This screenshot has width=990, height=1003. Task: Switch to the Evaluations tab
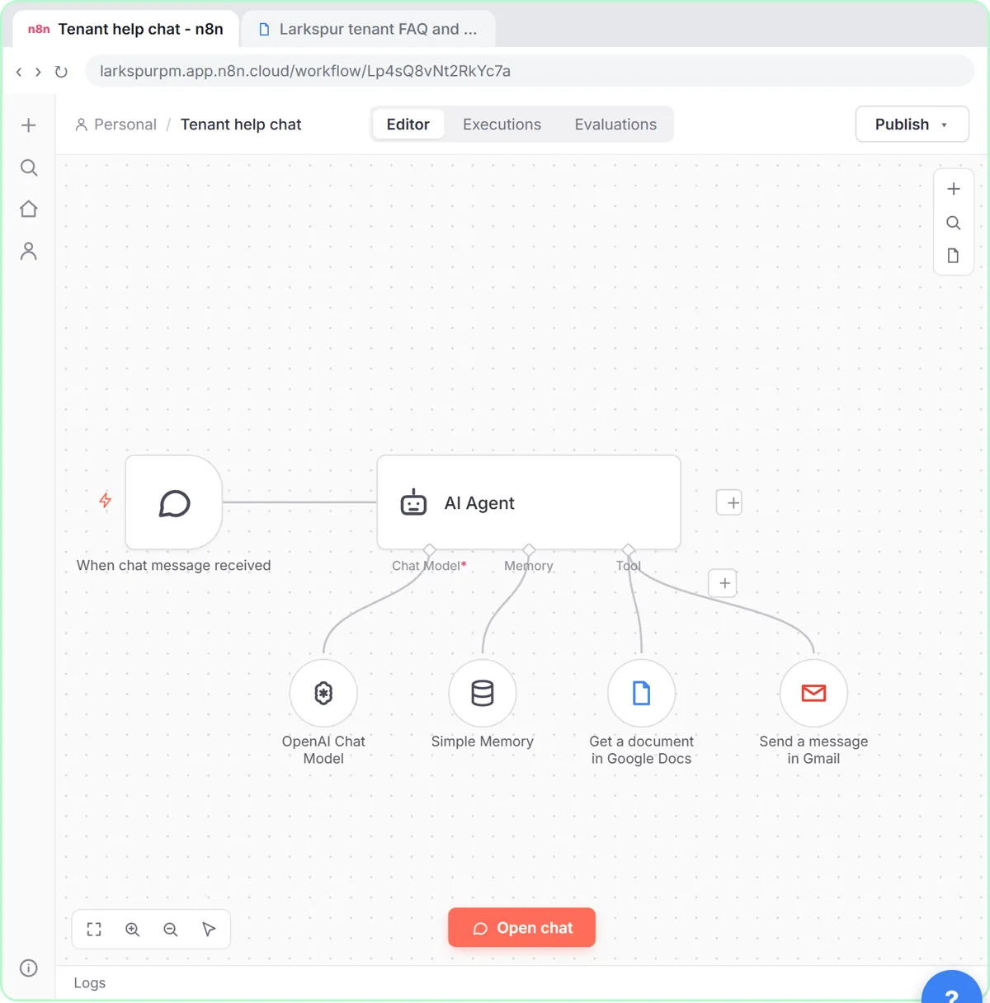[x=615, y=125]
